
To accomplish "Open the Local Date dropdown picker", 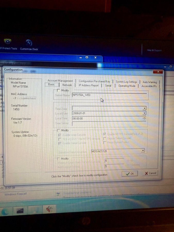I will (x=144, y=113).
